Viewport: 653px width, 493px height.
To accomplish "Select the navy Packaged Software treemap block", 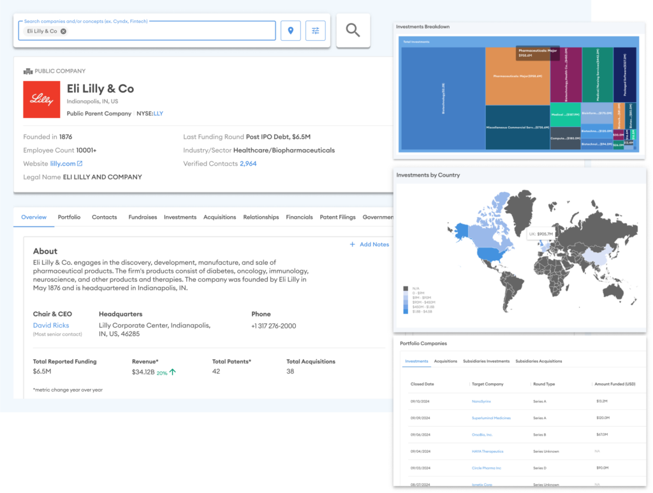I will point(625,75).
